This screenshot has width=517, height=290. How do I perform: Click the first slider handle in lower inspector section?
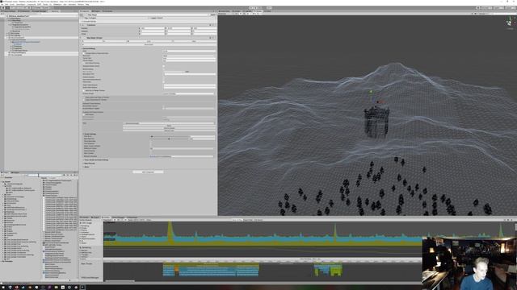(152, 136)
